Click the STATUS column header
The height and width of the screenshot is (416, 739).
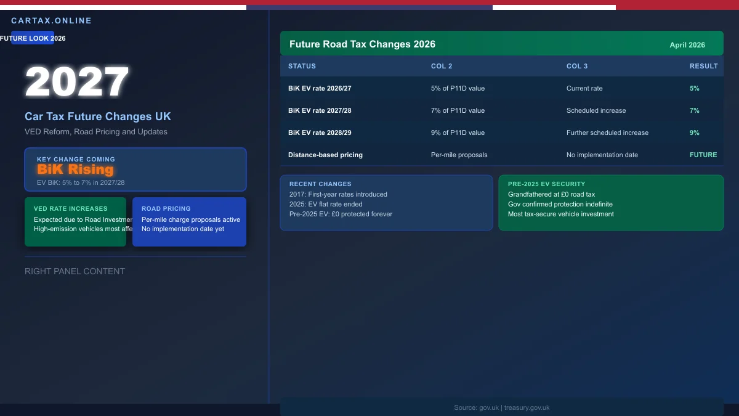point(302,66)
